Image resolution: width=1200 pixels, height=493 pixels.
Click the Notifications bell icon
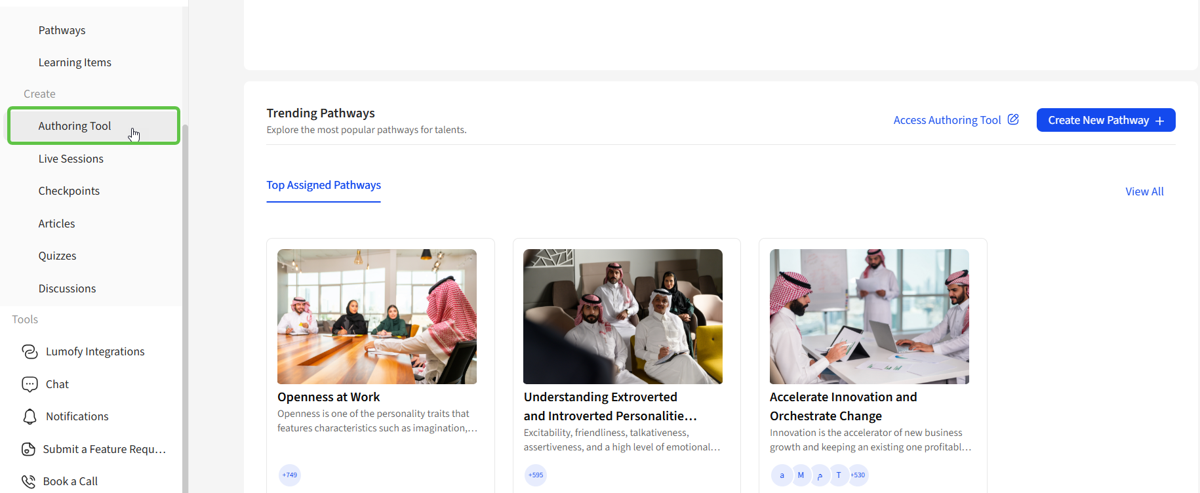coord(30,417)
